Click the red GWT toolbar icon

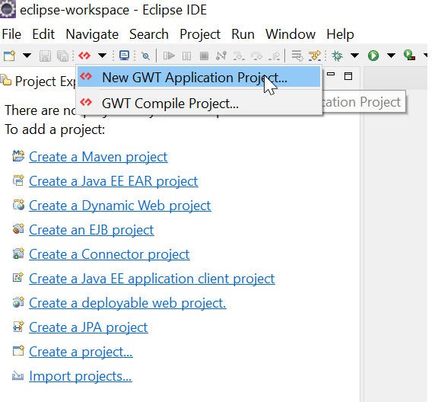[84, 56]
